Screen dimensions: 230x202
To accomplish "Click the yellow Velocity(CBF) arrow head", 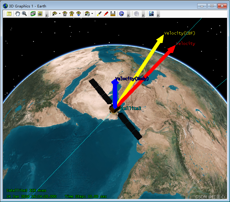I will pyautogui.click(x=160, y=39).
